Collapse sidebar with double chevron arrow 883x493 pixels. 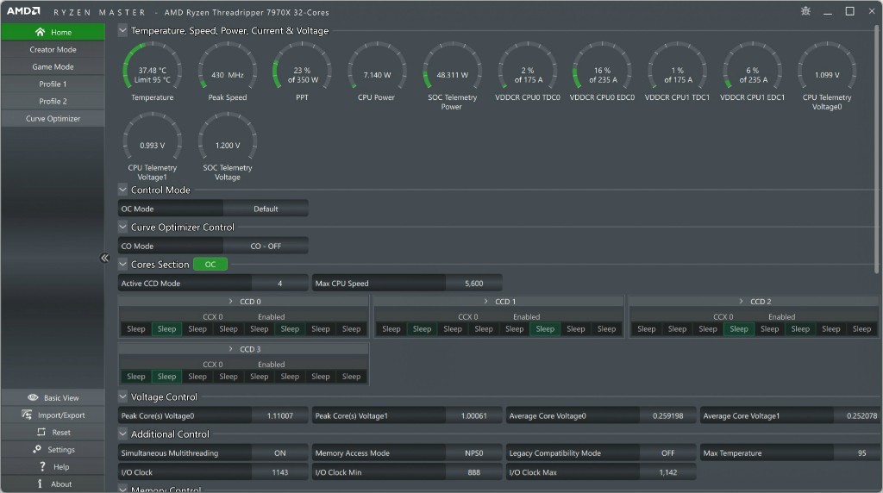point(104,258)
